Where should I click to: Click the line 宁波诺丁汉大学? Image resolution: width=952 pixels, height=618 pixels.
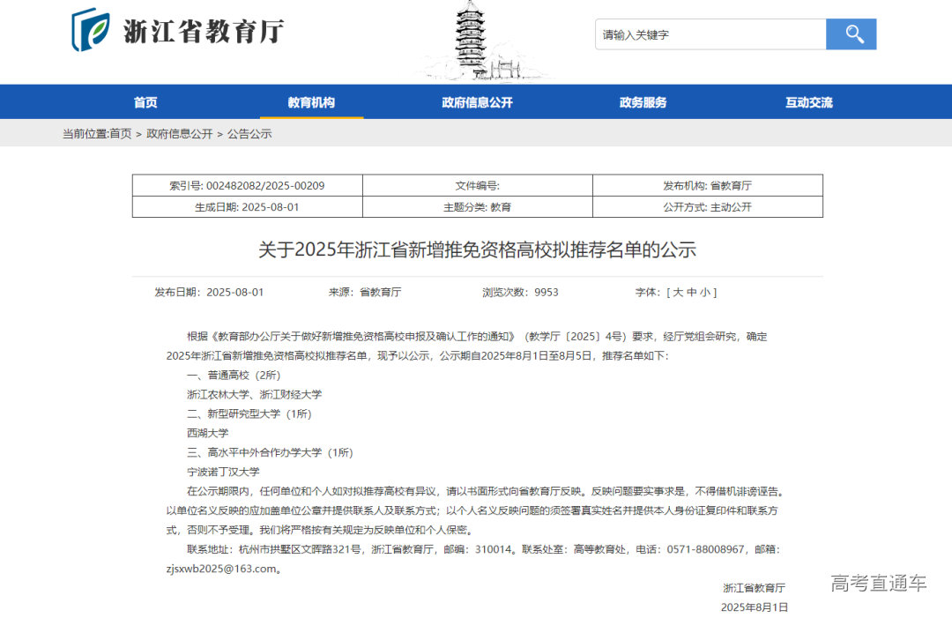tap(223, 472)
